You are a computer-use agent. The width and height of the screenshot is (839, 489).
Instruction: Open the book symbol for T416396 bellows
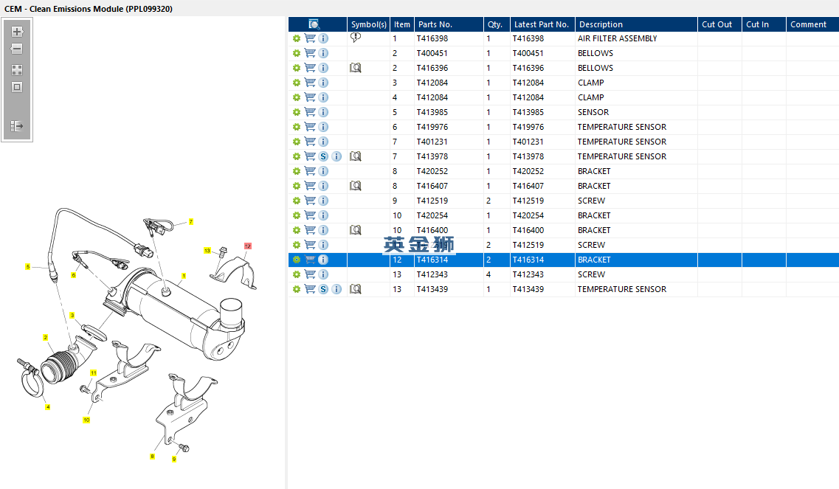point(355,68)
